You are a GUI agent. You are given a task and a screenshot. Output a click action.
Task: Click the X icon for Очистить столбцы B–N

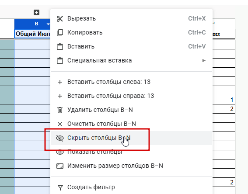point(60,124)
